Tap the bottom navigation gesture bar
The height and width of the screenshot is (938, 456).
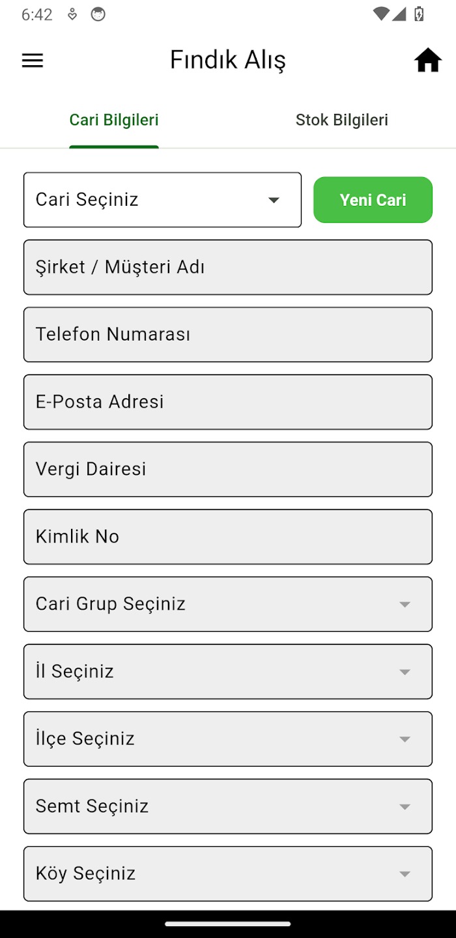[x=227, y=924]
